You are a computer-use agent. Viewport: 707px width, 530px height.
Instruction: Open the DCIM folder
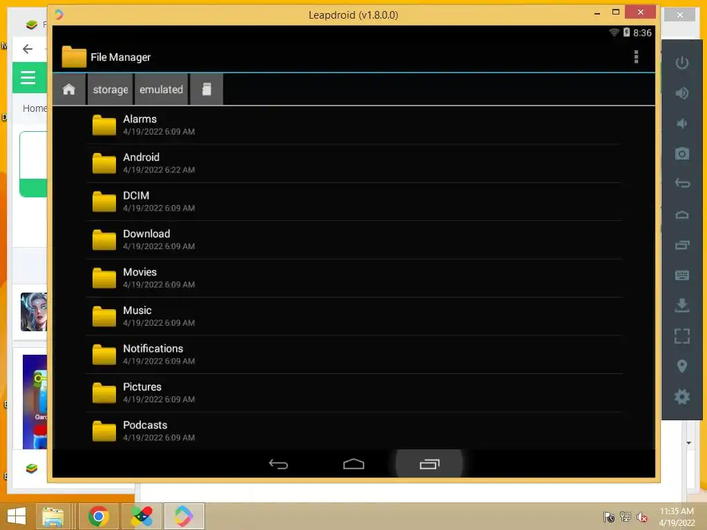(354, 202)
